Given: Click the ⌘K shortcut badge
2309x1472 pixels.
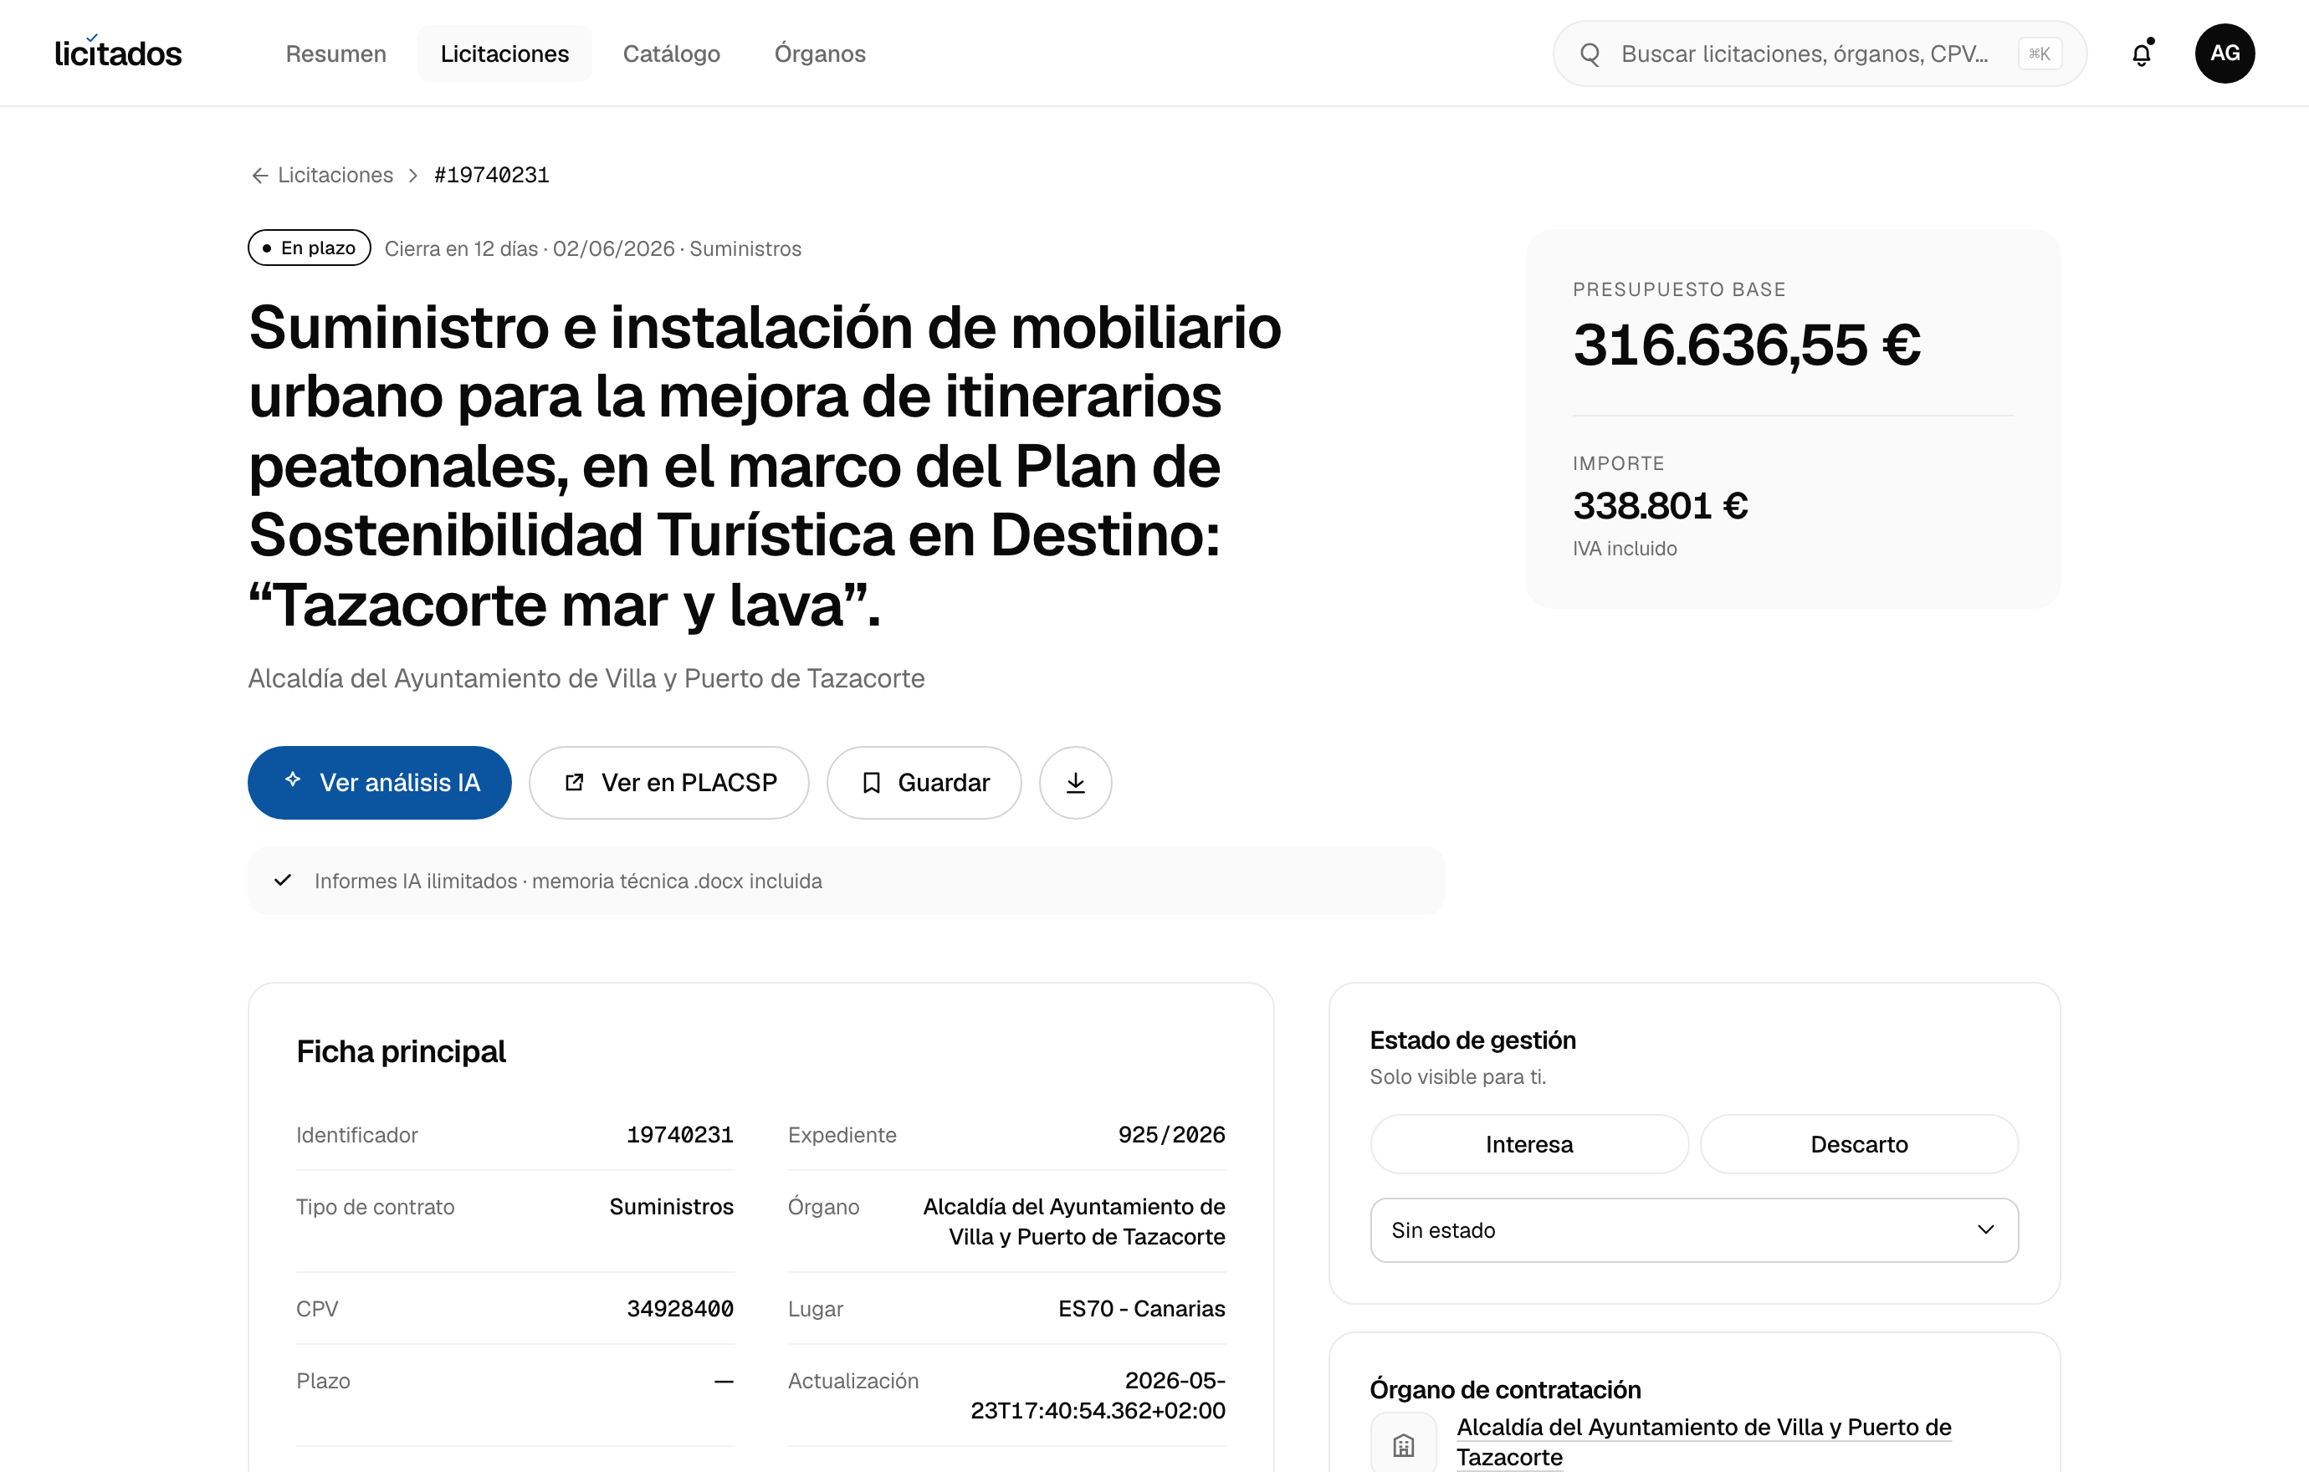Looking at the screenshot, I should click(x=2040, y=54).
